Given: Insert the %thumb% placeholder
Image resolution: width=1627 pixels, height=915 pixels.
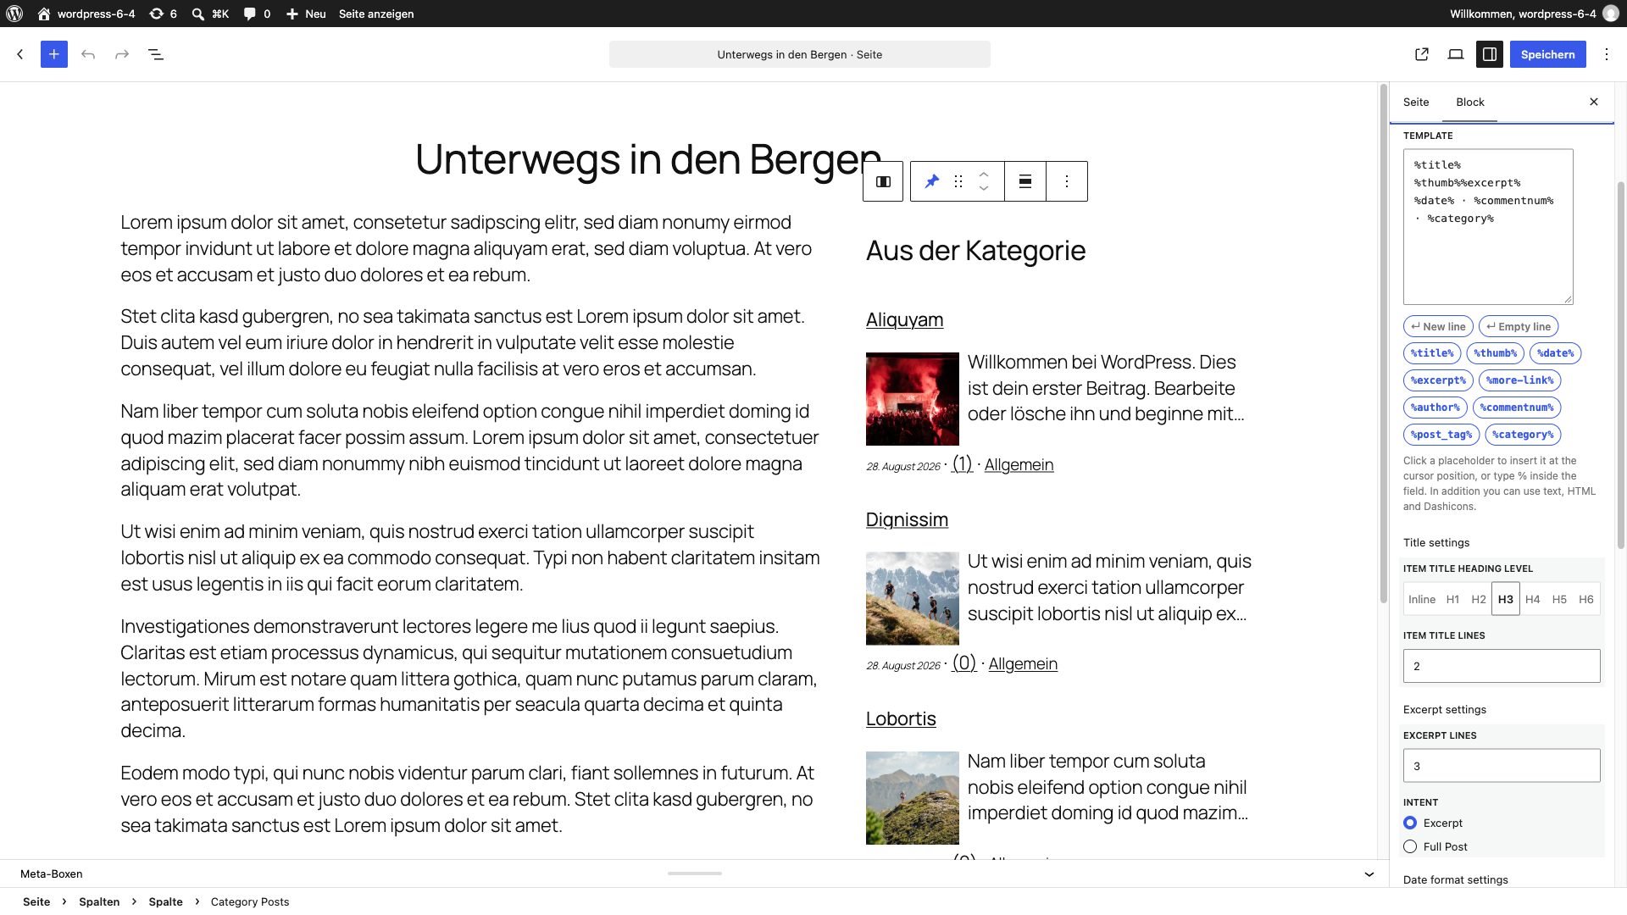Looking at the screenshot, I should click(x=1496, y=353).
